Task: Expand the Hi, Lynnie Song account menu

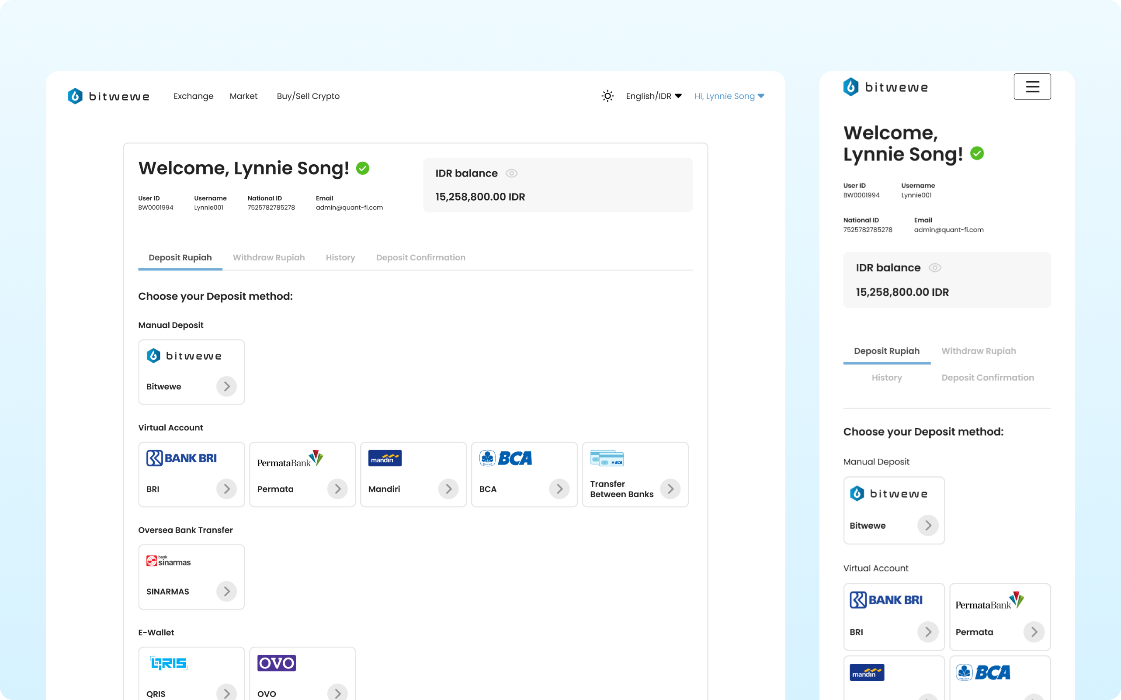Action: [x=729, y=96]
